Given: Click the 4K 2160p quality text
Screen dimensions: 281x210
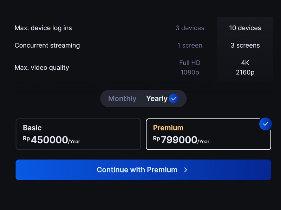Looking at the screenshot, I should click(245, 68).
